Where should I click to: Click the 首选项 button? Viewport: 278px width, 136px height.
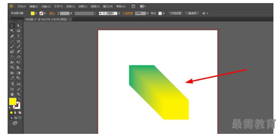[x=192, y=13]
